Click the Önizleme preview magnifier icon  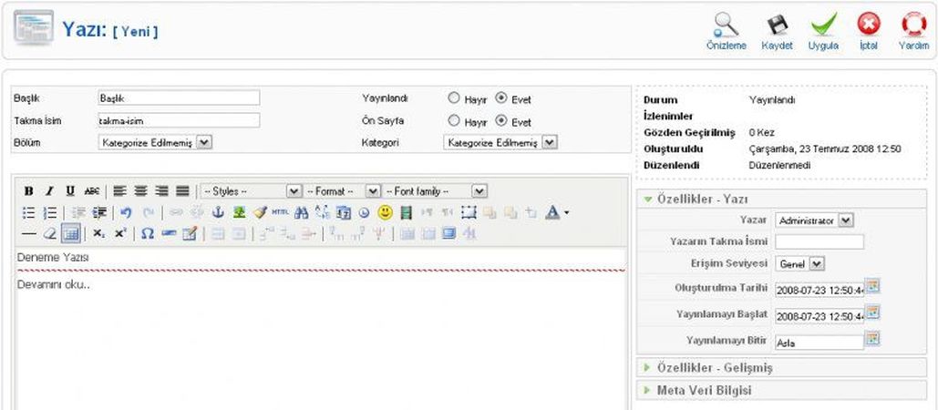tap(726, 25)
